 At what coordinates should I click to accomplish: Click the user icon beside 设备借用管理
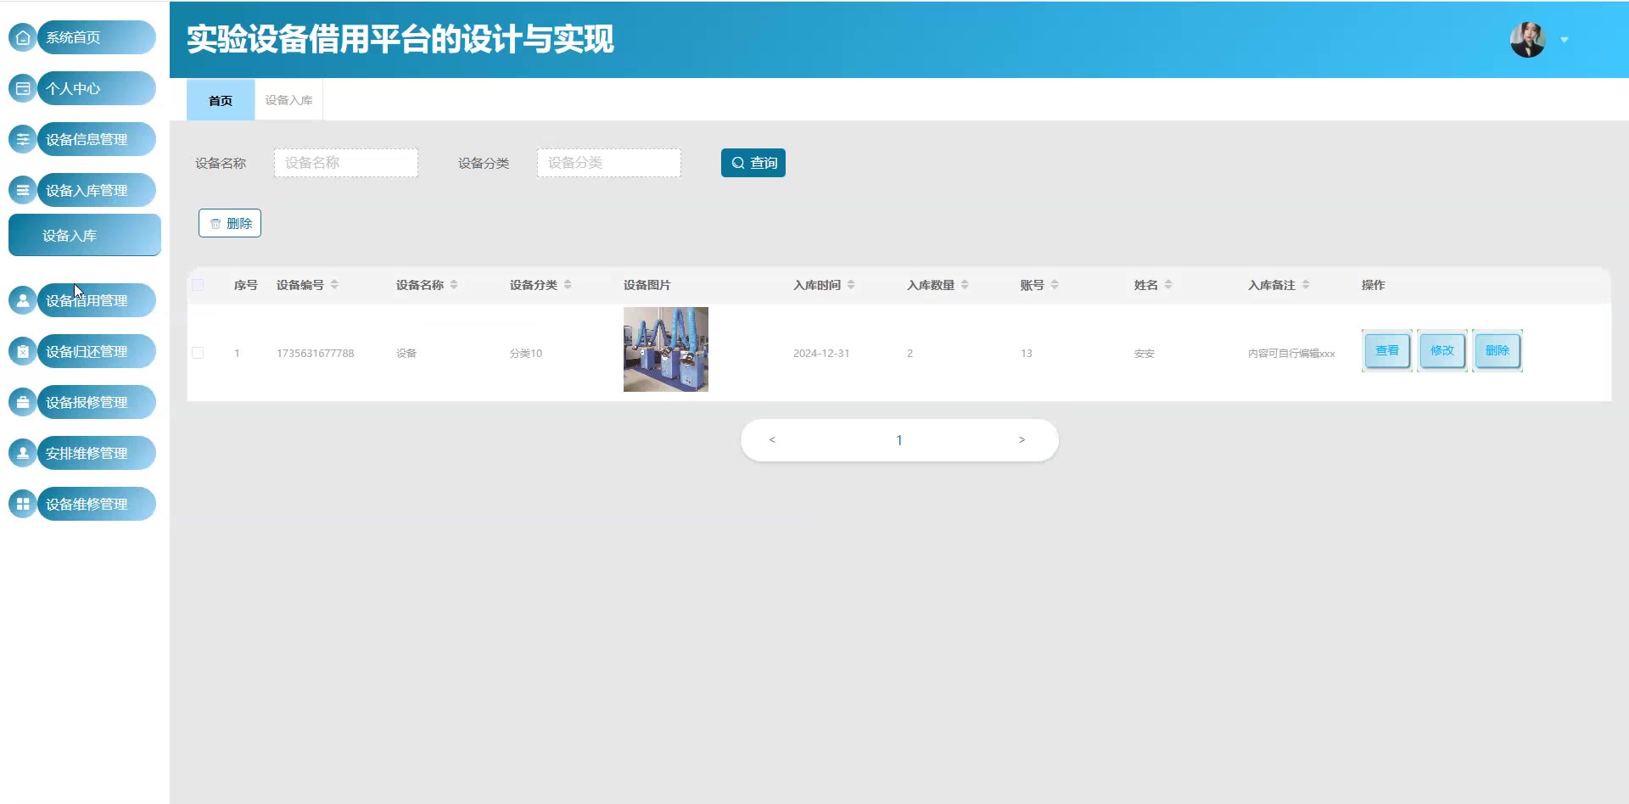coord(23,300)
